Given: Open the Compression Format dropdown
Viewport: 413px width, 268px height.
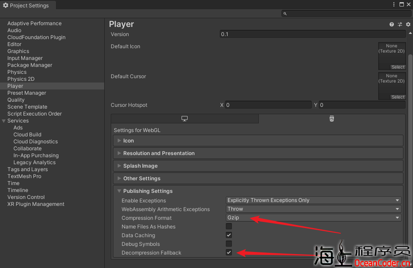Looking at the screenshot, I should pos(314,218).
